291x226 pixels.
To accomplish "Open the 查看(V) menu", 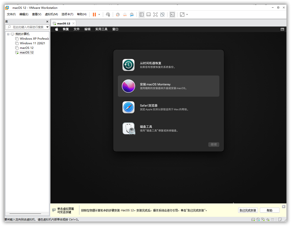I will pos(36,14).
